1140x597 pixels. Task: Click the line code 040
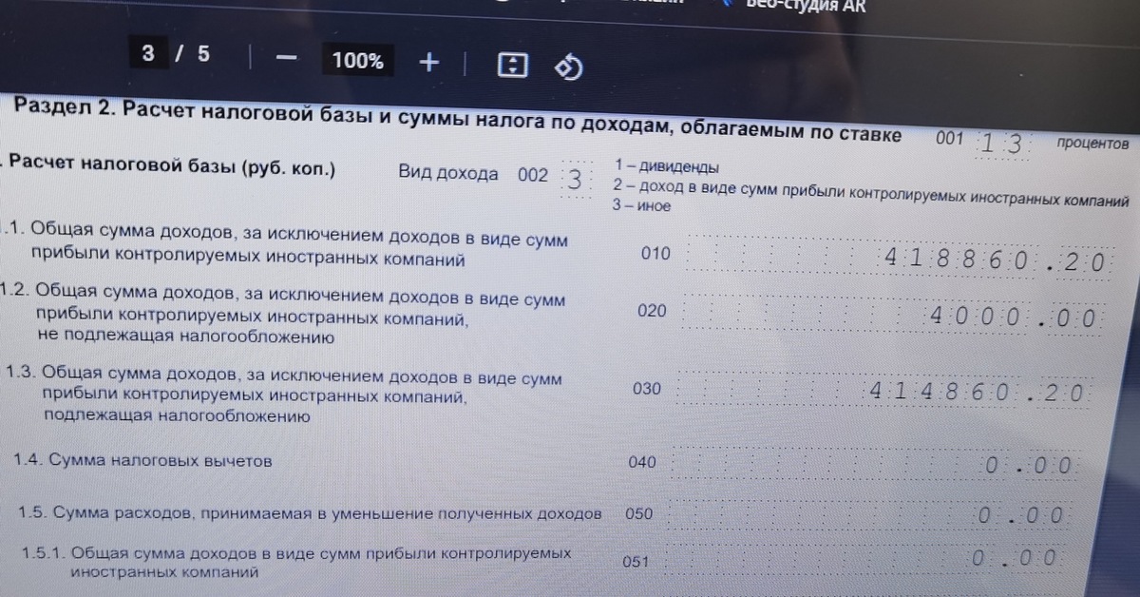point(642,462)
